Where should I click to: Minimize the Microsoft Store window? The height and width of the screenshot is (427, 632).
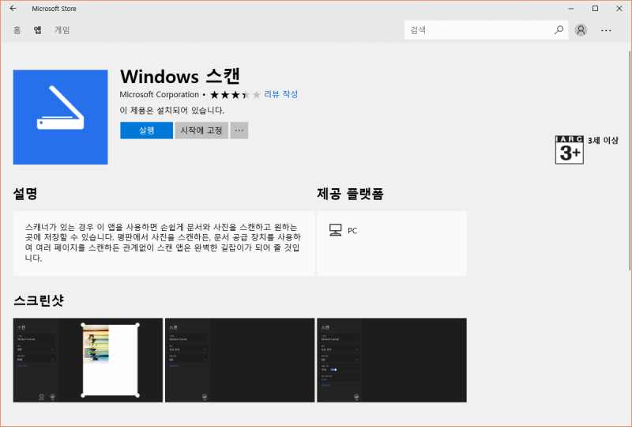(x=570, y=9)
